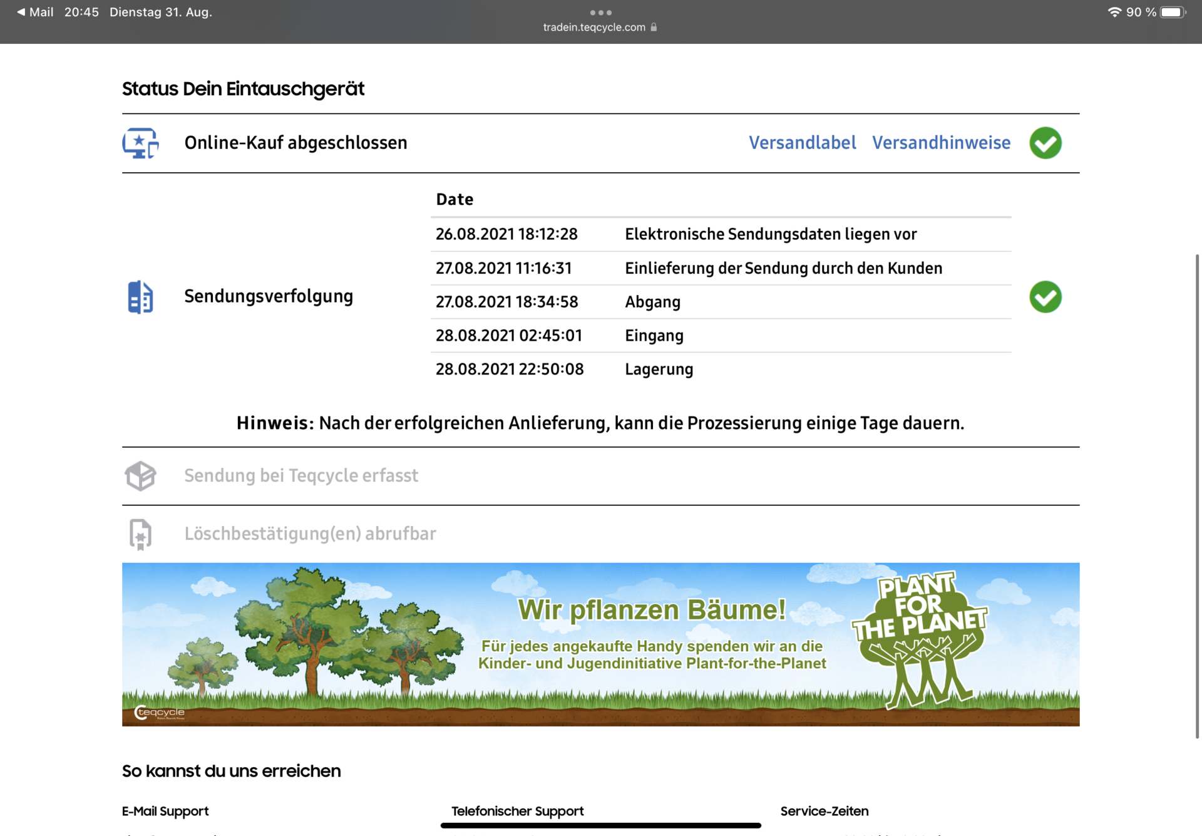Open the Versandlabel link

(x=803, y=143)
